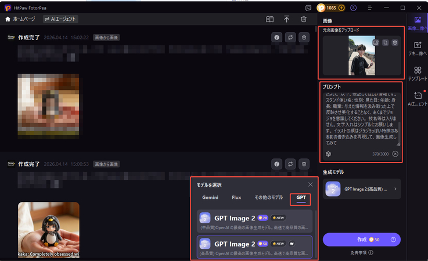Click the prompt textarea resize handle
The image size is (428, 261).
click(398, 144)
